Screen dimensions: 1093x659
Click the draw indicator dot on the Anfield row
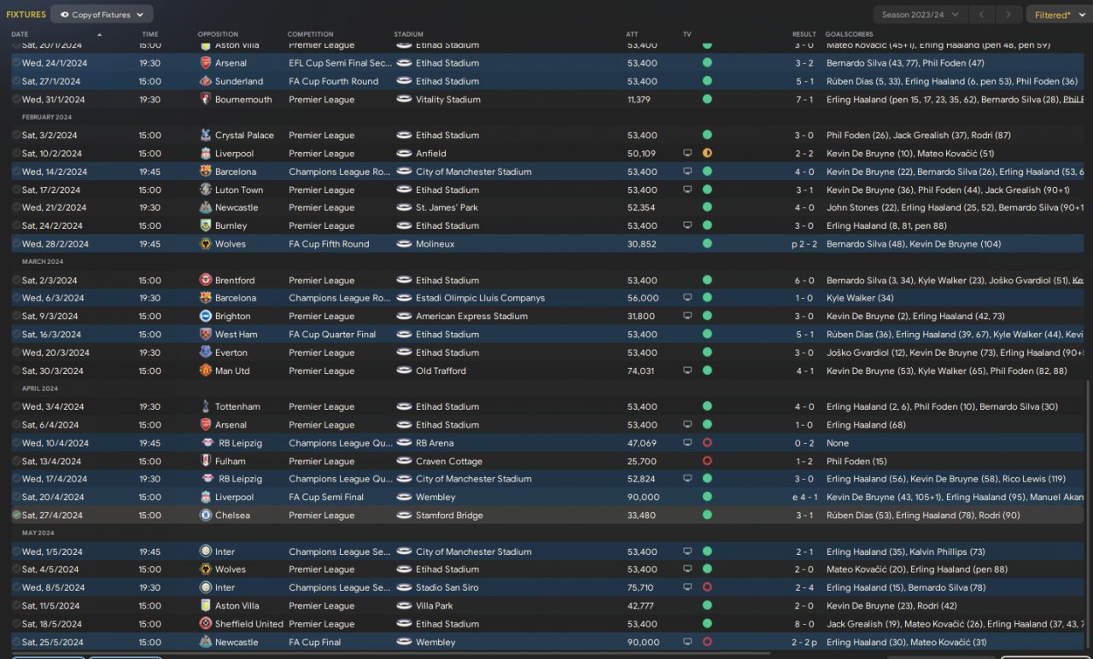pyautogui.click(x=707, y=154)
